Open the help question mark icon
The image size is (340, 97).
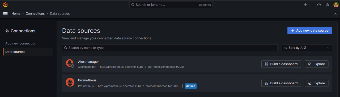[x=319, y=5]
